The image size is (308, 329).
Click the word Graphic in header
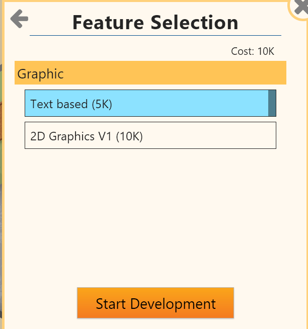40,74
